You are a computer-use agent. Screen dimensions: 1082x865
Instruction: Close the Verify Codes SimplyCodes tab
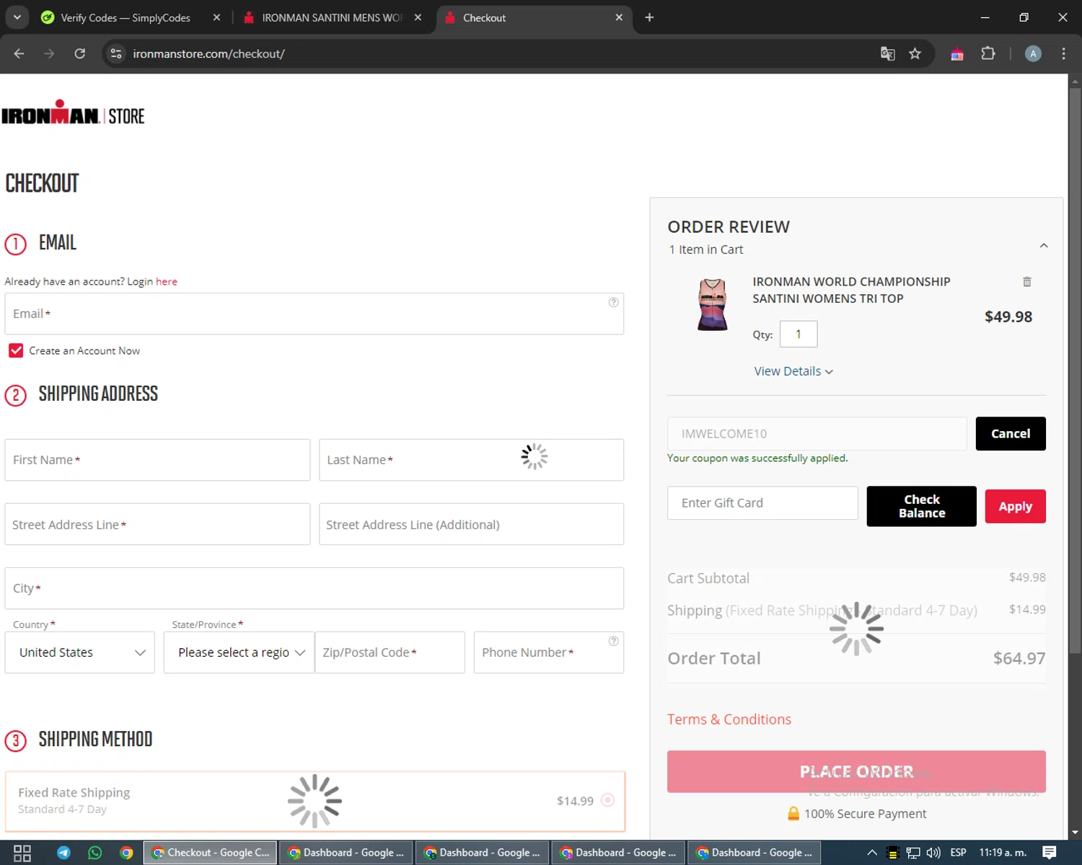216,17
